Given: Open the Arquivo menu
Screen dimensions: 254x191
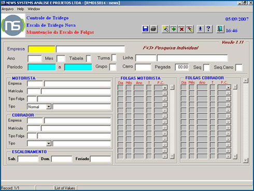Looking at the screenshot, I should click(x=8, y=9).
